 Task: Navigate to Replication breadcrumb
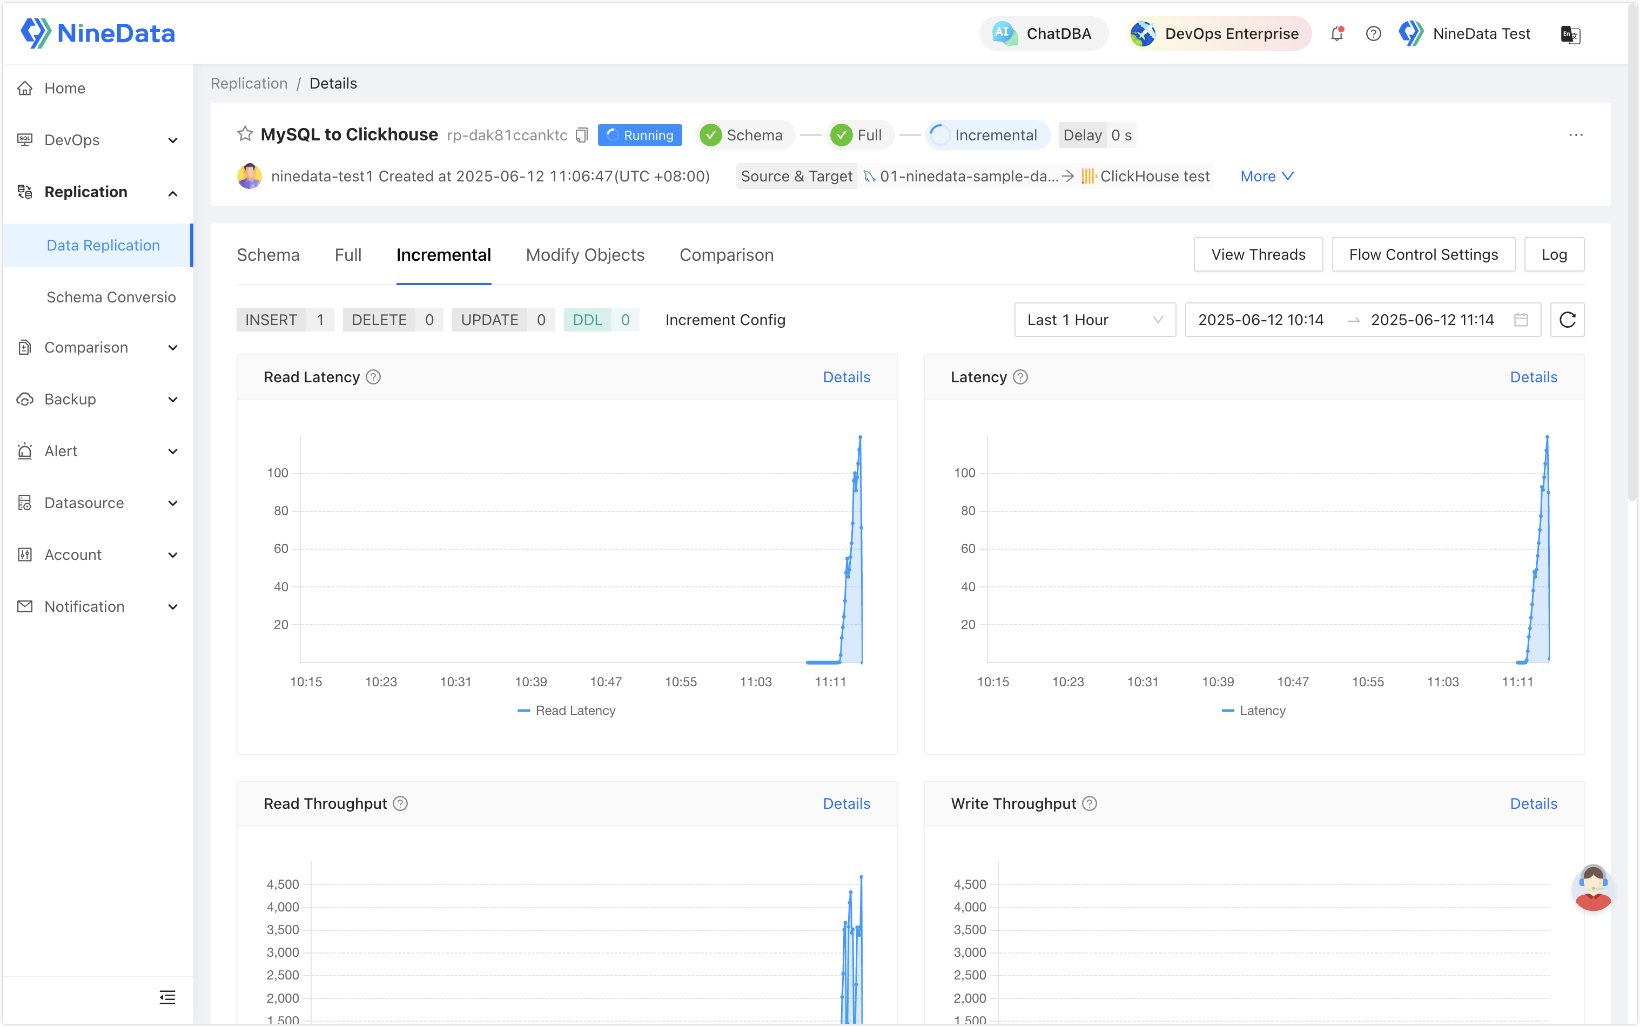248,83
